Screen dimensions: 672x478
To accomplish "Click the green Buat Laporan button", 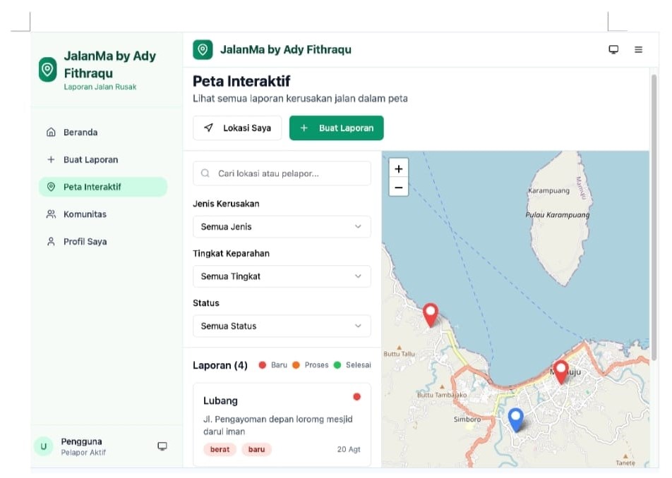I will tap(337, 128).
